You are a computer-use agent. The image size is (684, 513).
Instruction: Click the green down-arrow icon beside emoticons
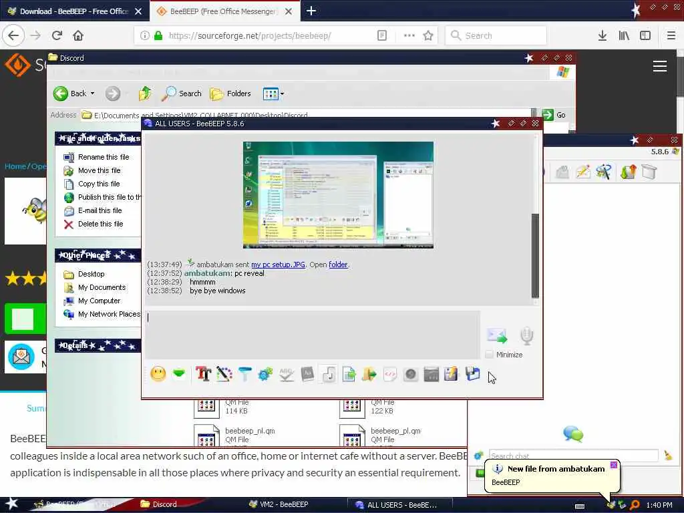pos(179,373)
